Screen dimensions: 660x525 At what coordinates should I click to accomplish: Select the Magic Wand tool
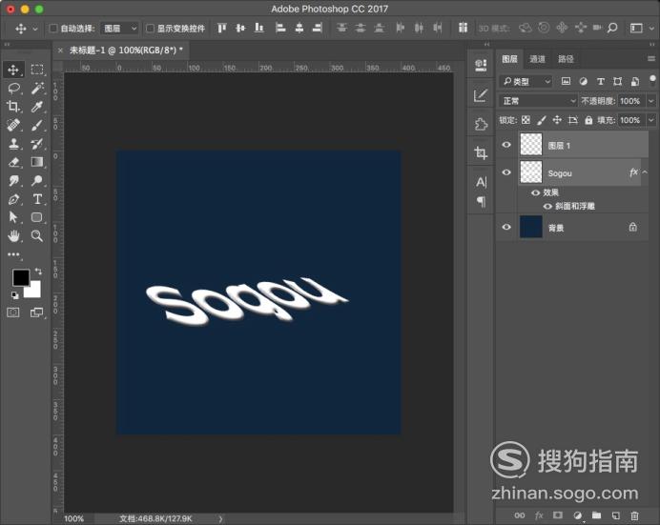coord(37,89)
